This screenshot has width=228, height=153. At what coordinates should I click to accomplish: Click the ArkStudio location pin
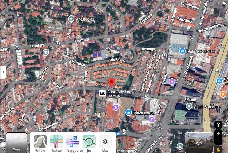click(x=71, y=19)
